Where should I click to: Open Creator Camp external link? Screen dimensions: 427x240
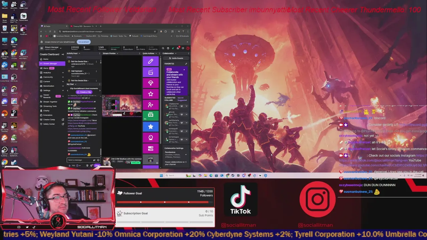(x=52, y=119)
